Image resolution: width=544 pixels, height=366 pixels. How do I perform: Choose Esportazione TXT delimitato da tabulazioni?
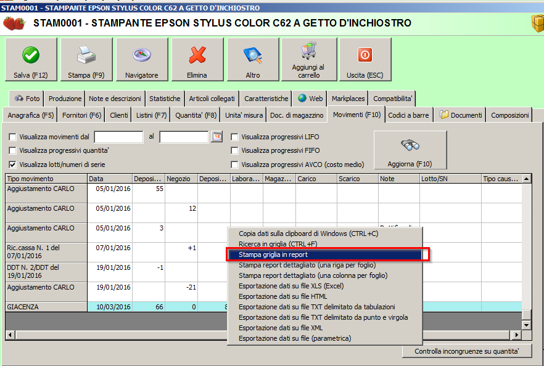(x=324, y=307)
